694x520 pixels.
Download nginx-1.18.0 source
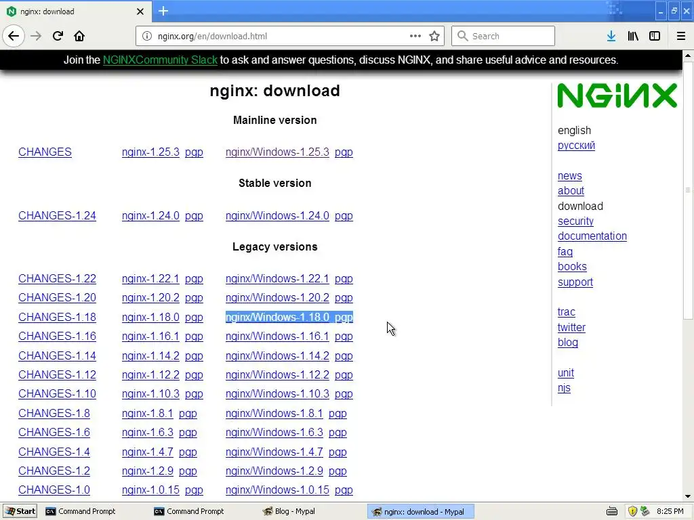pos(150,318)
